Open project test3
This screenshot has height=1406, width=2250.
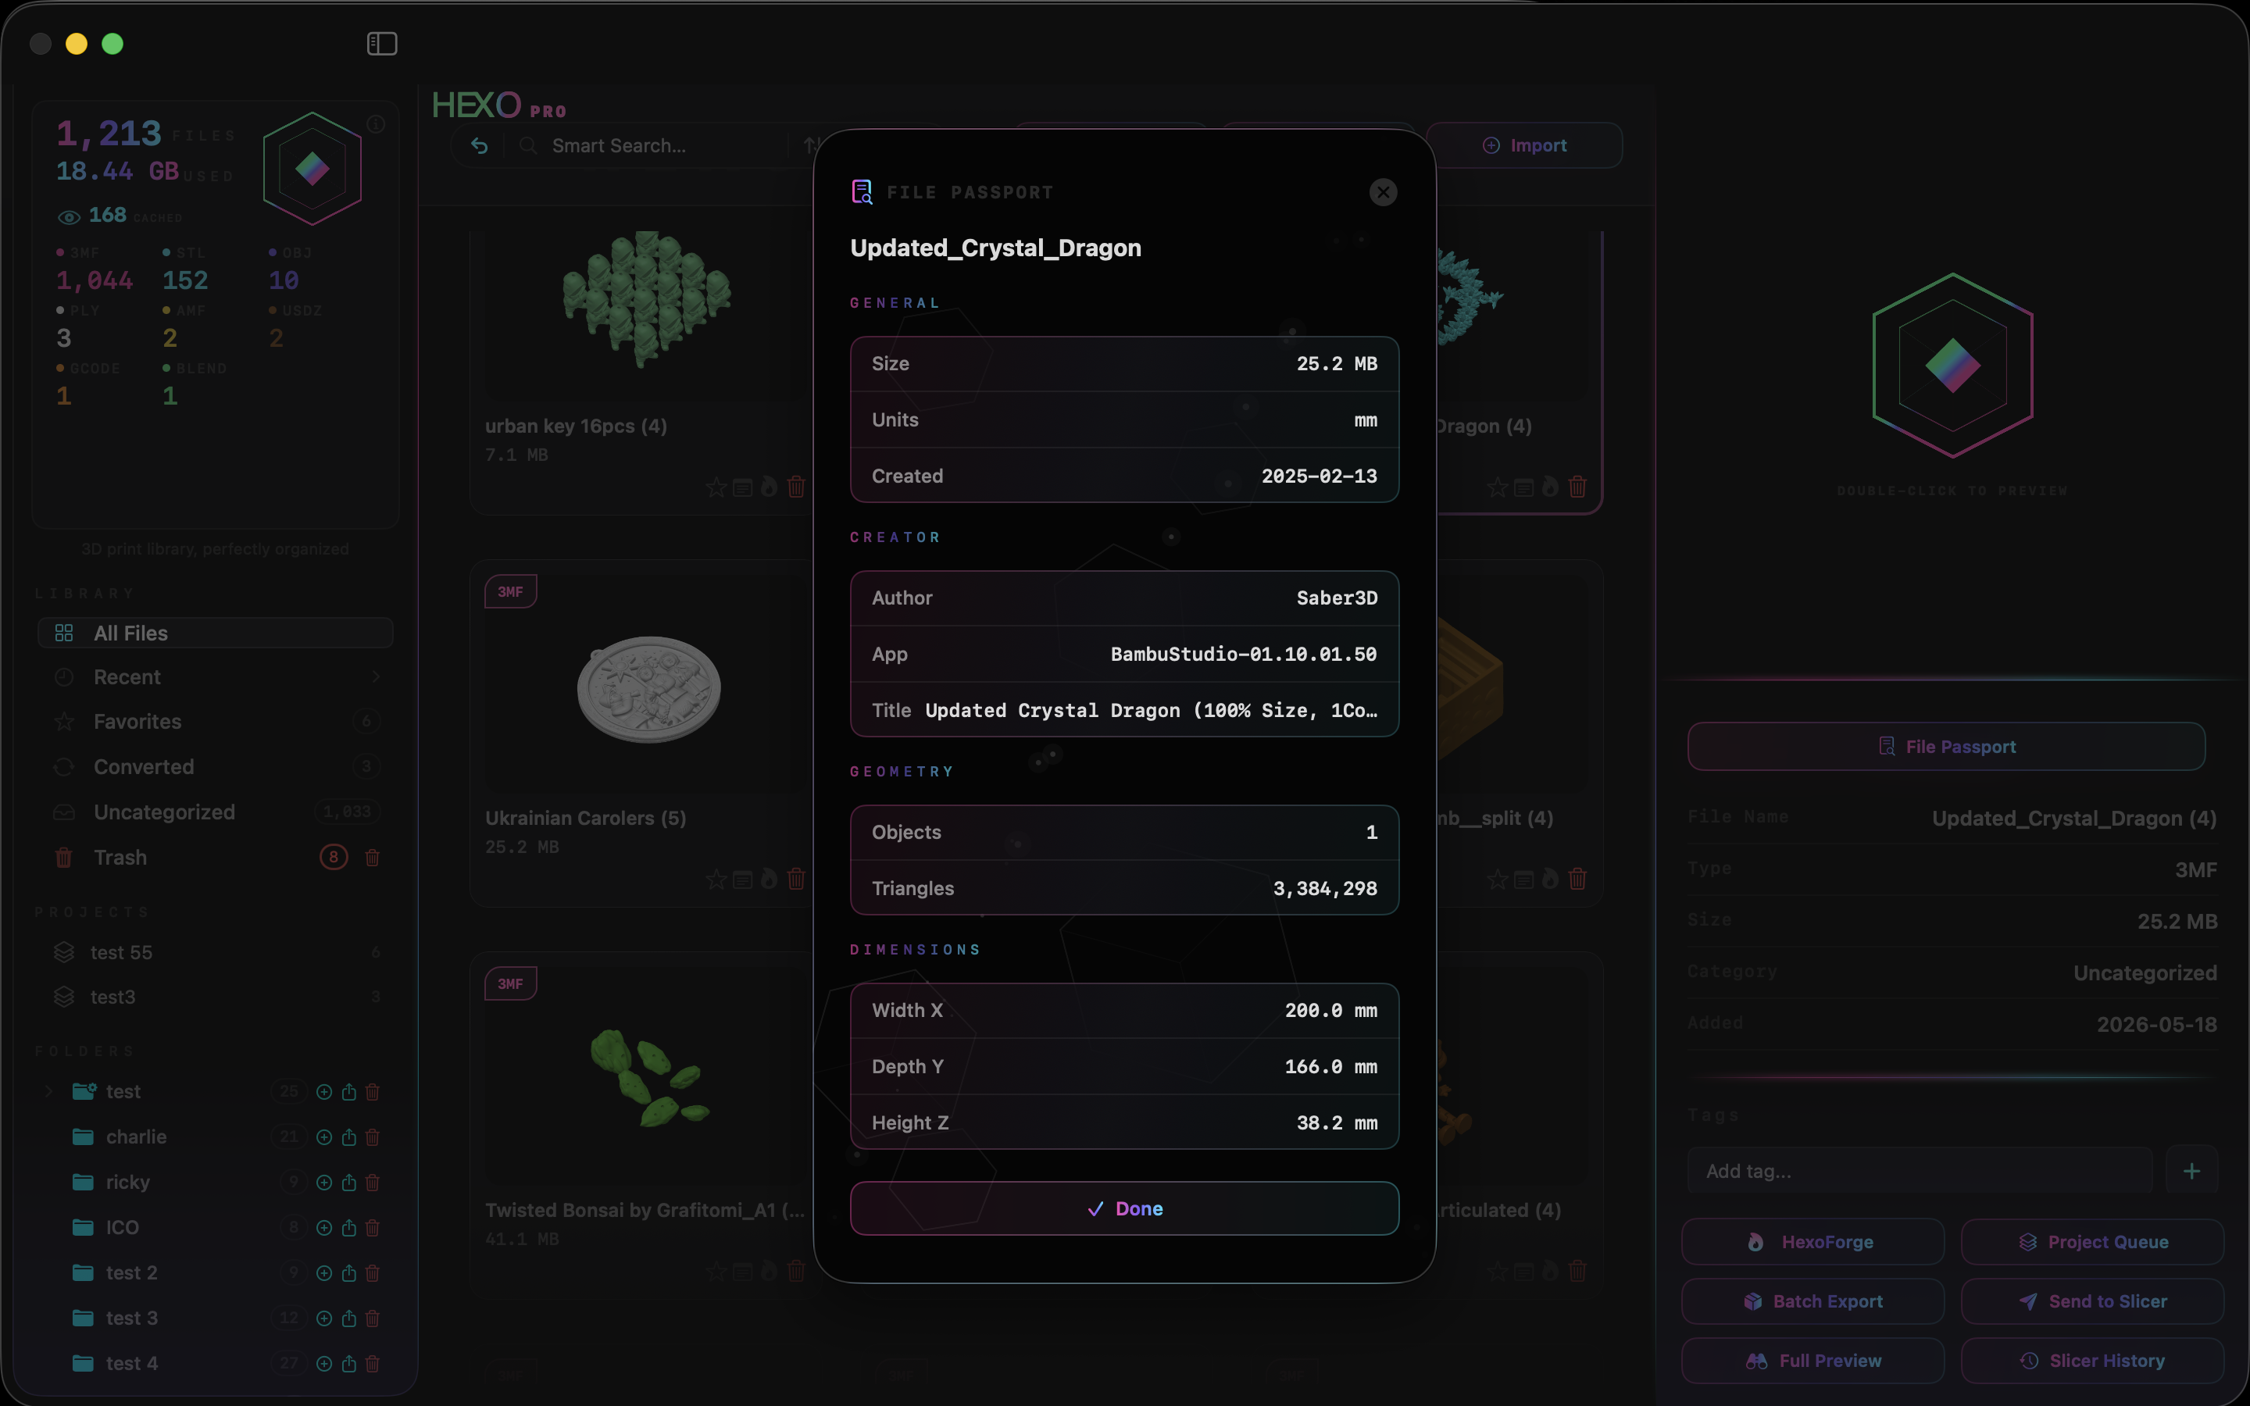215,997
